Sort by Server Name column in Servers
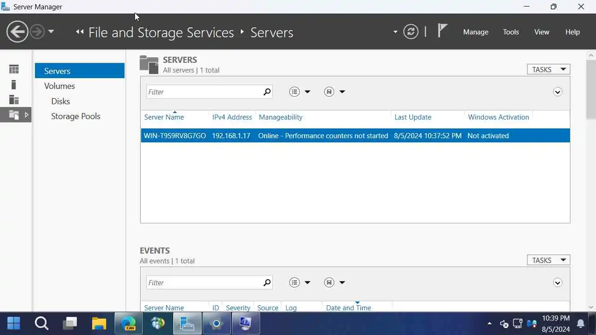Image resolution: width=596 pixels, height=335 pixels. click(164, 117)
